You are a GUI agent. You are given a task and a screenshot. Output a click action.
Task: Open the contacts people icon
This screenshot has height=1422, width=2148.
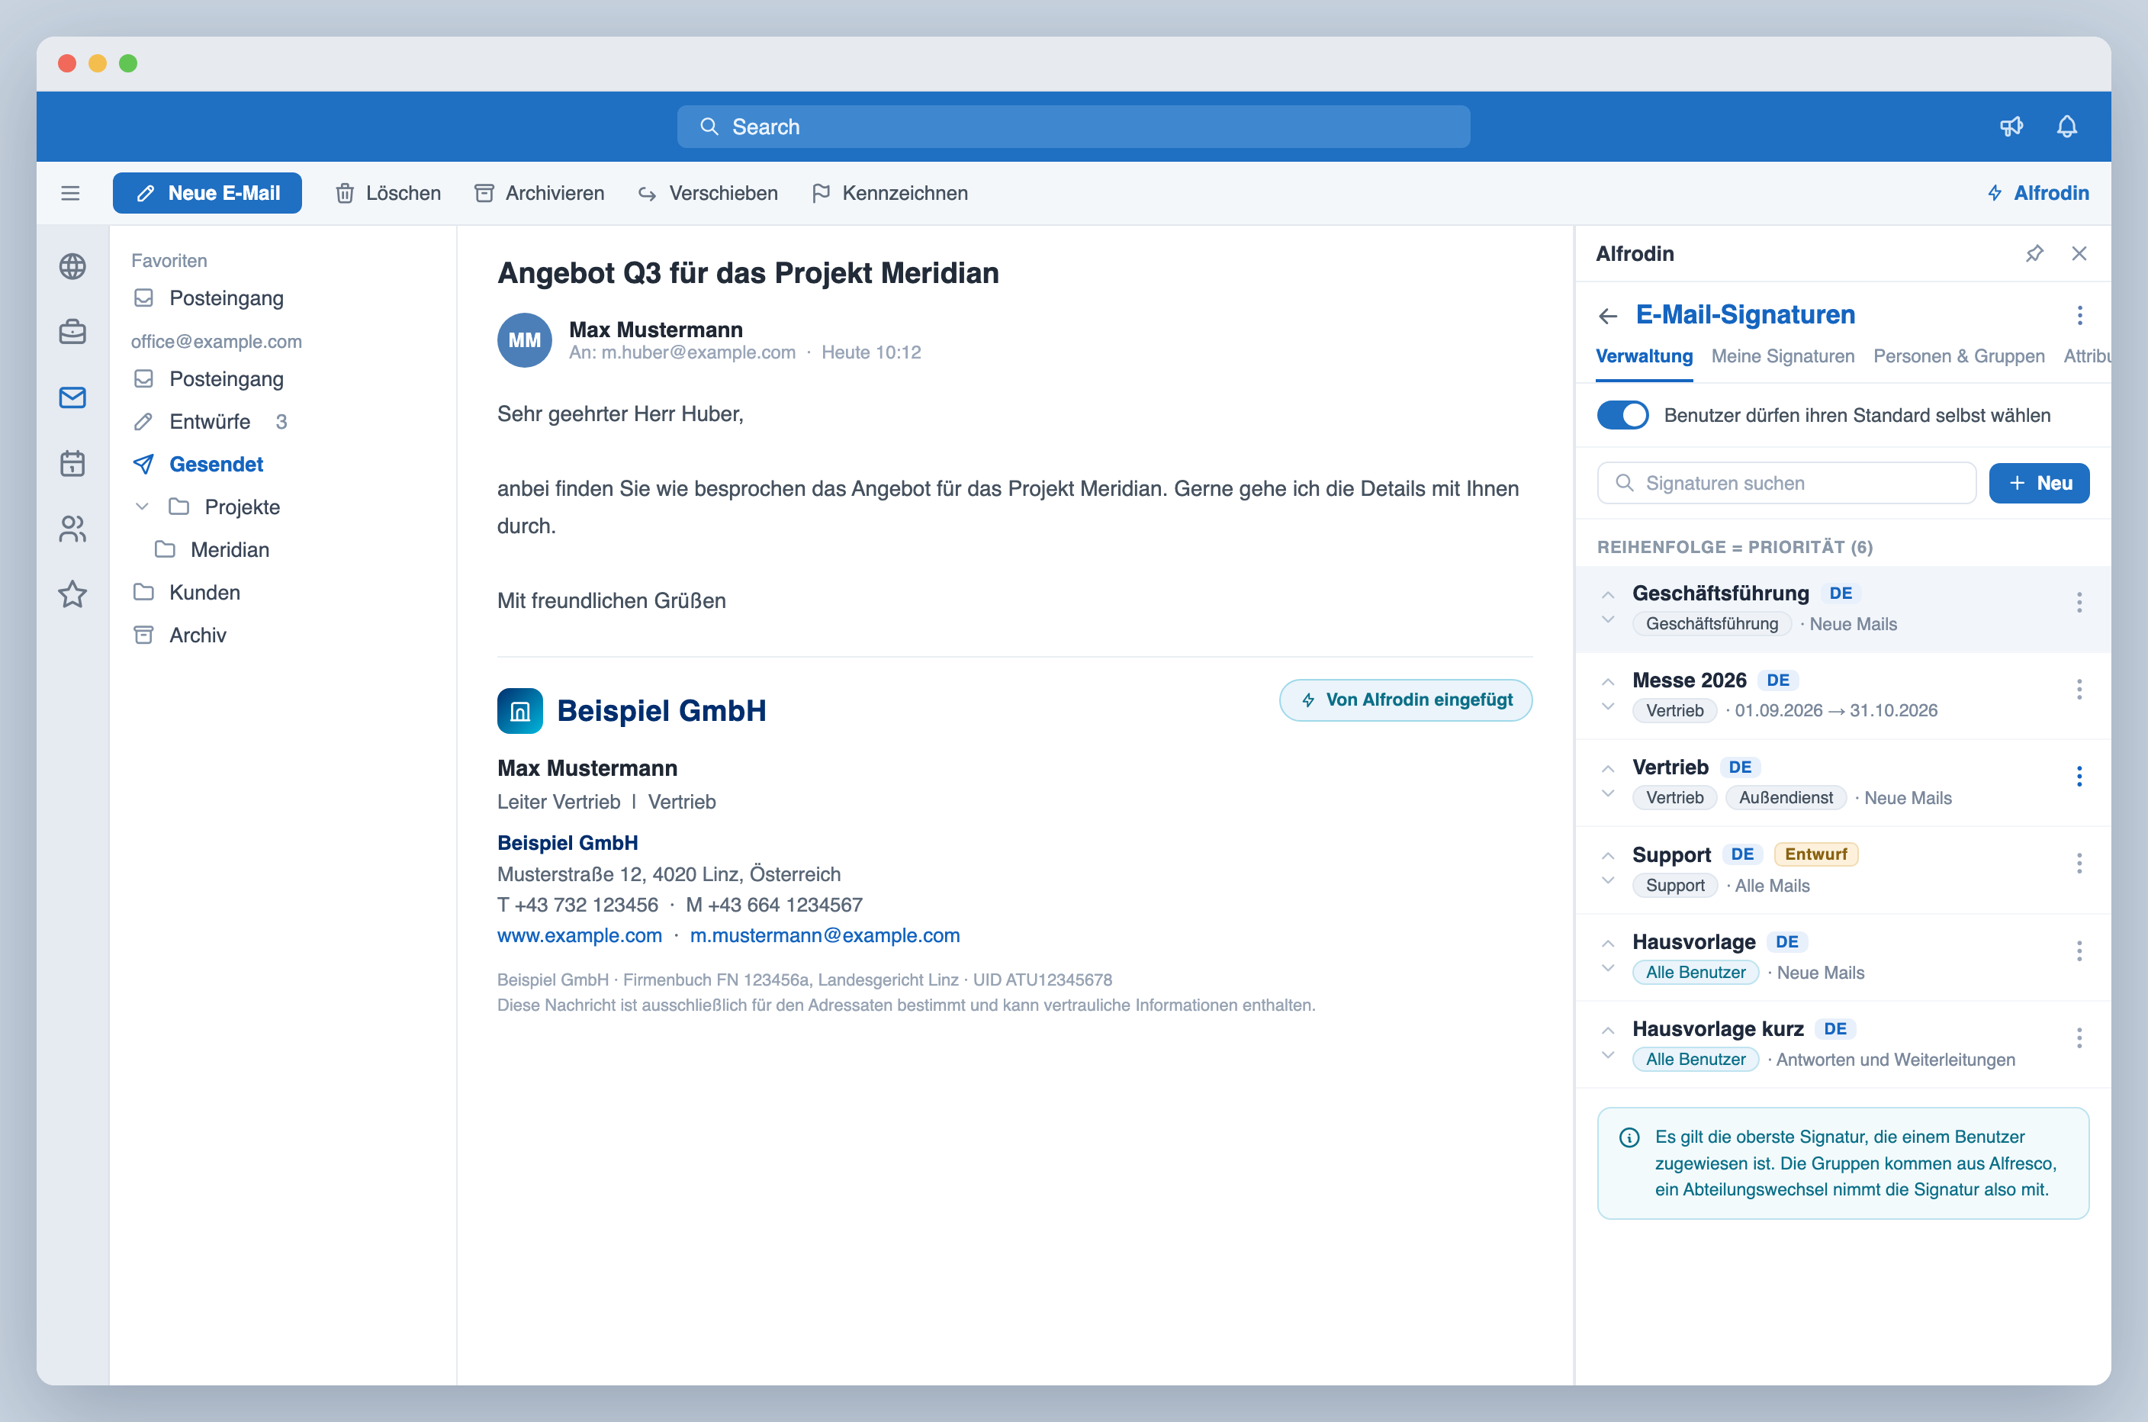tap(72, 529)
